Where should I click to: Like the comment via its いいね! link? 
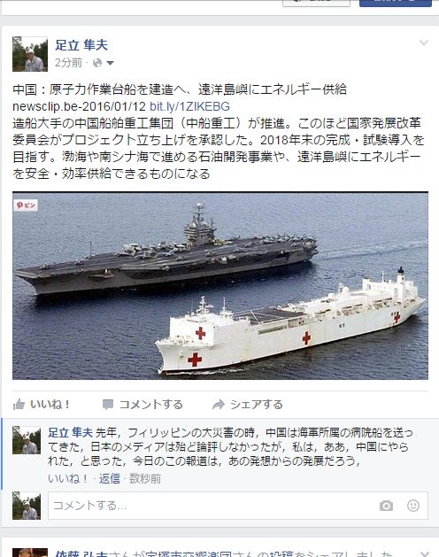coord(68,479)
